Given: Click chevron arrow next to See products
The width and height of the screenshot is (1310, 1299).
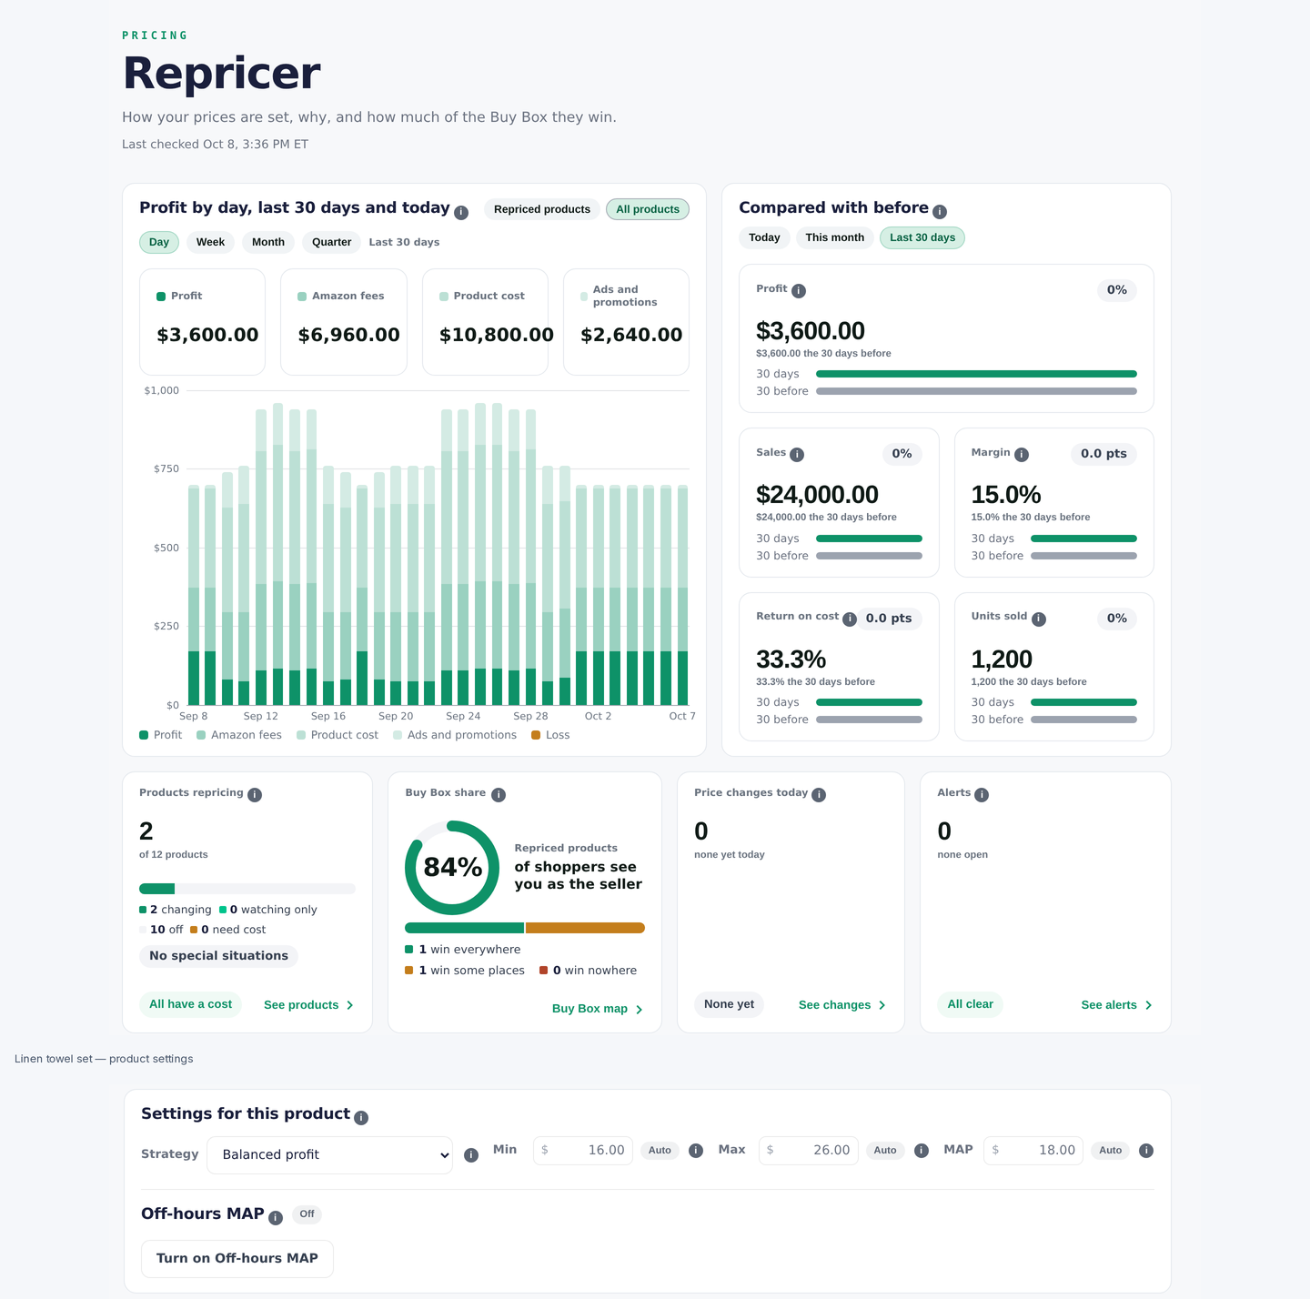Looking at the screenshot, I should point(350,1005).
